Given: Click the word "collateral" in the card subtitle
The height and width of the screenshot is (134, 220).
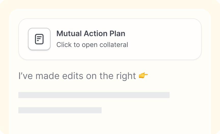Looking at the screenshot, I should 114,45.
